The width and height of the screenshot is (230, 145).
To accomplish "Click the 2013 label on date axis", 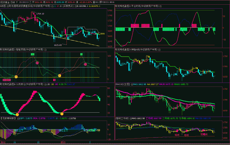I will pos(63,142).
